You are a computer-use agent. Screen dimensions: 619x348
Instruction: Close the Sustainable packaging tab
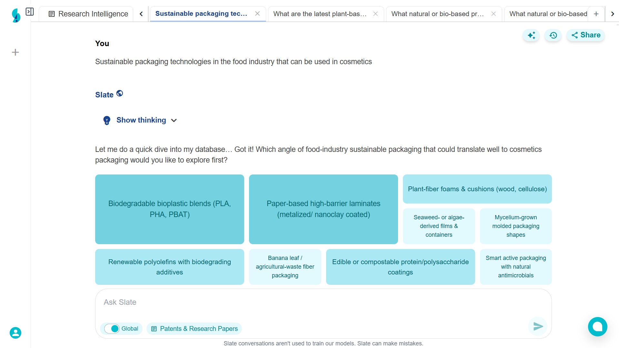(x=257, y=14)
